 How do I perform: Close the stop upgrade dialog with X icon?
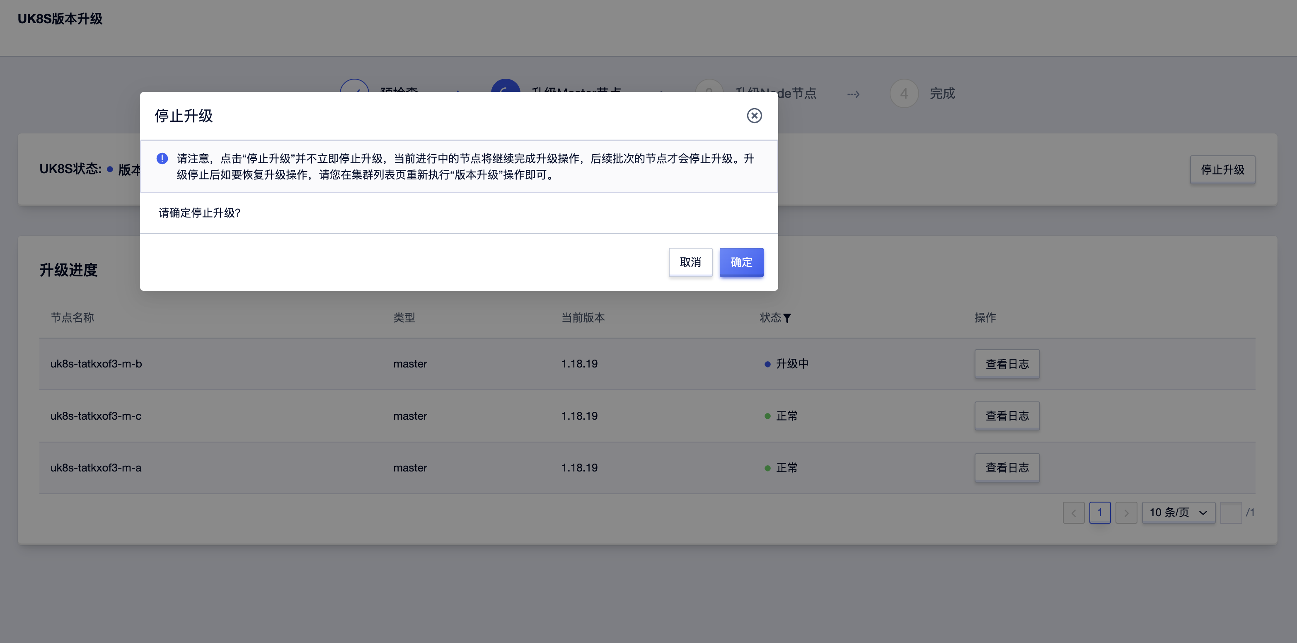coord(754,116)
